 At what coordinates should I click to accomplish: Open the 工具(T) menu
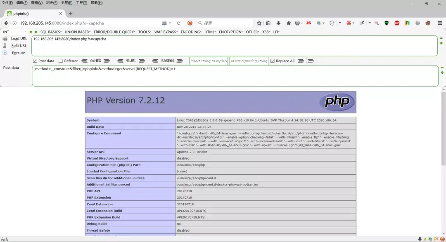pyautogui.click(x=81, y=3)
